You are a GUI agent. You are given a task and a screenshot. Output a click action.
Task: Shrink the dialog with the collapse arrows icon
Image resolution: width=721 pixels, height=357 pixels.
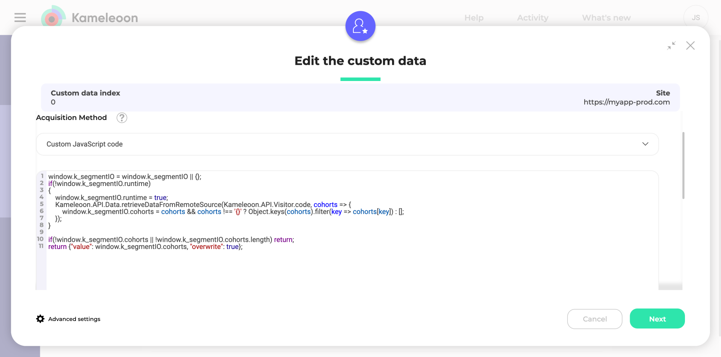[x=671, y=46]
